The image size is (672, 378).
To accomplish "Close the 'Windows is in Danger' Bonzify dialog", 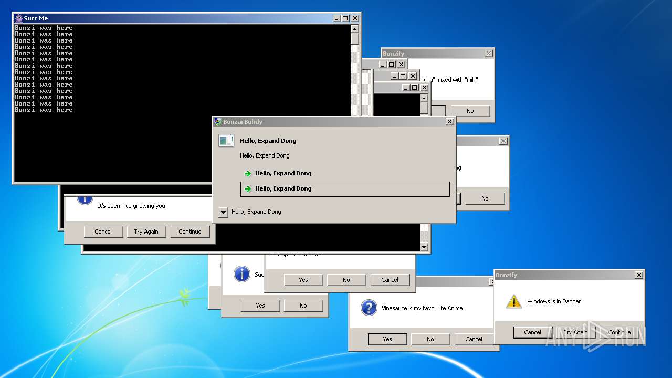I will (x=639, y=275).
